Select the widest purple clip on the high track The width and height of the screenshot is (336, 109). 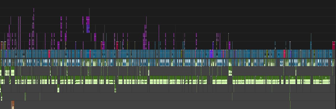point(88,20)
